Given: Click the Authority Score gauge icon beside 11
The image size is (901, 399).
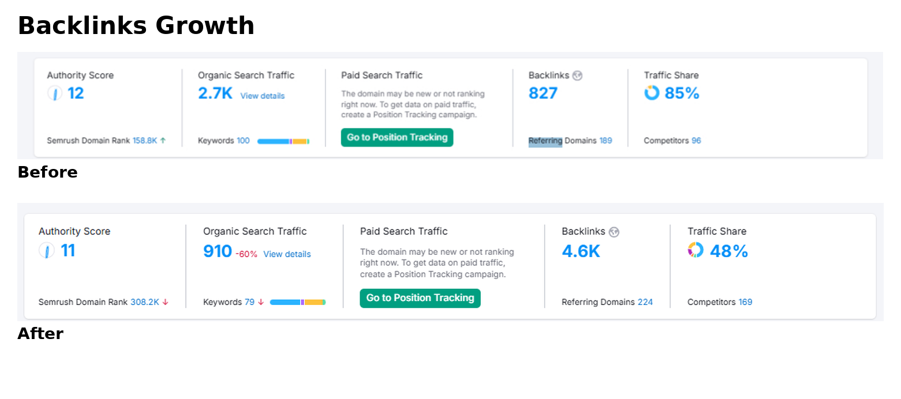Looking at the screenshot, I should point(46,250).
